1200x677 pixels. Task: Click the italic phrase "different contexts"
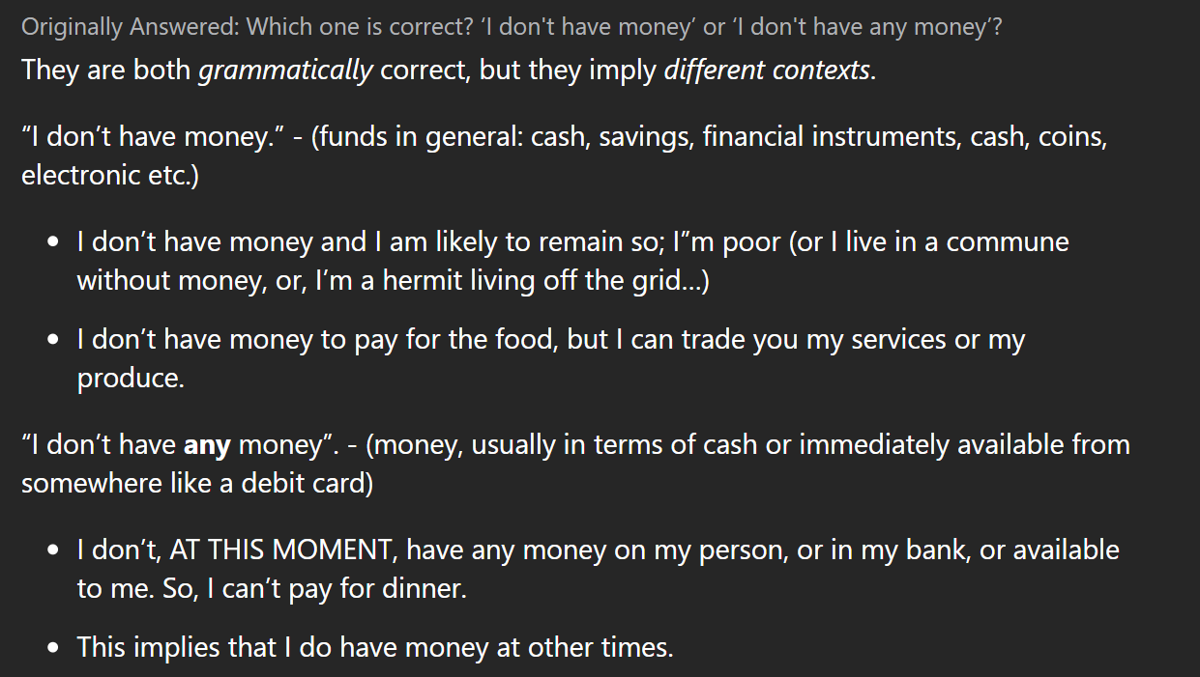point(767,71)
